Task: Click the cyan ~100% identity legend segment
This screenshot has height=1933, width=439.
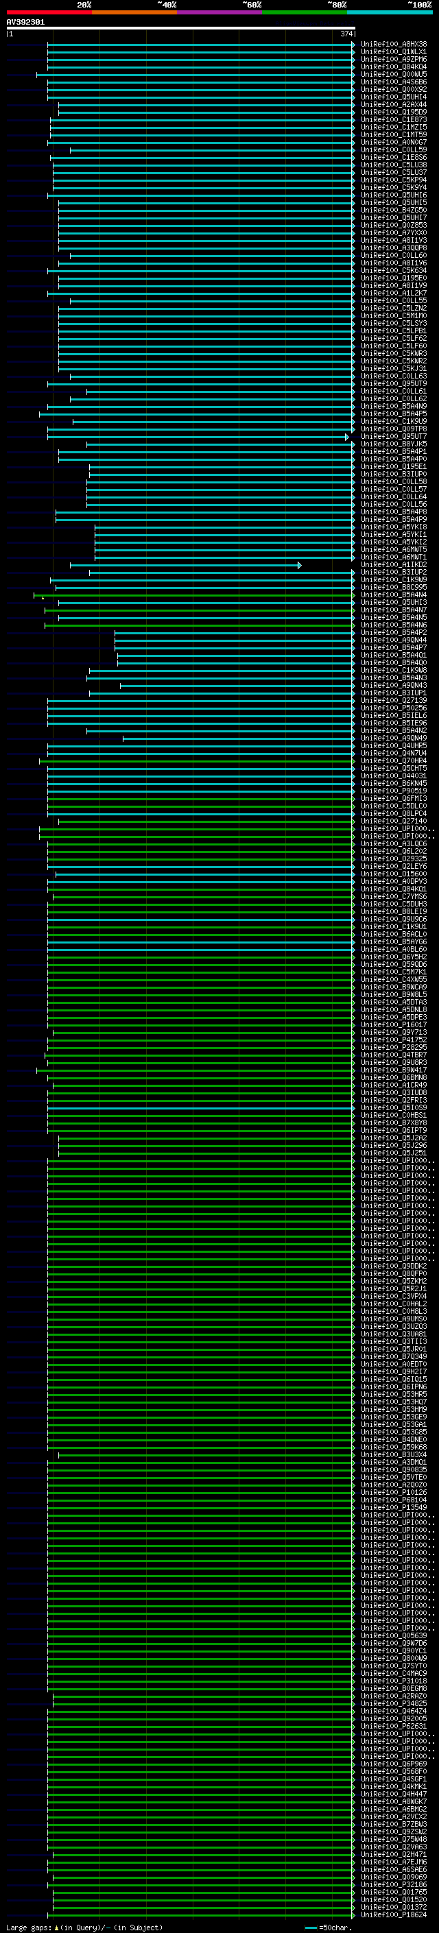Action: (x=390, y=12)
